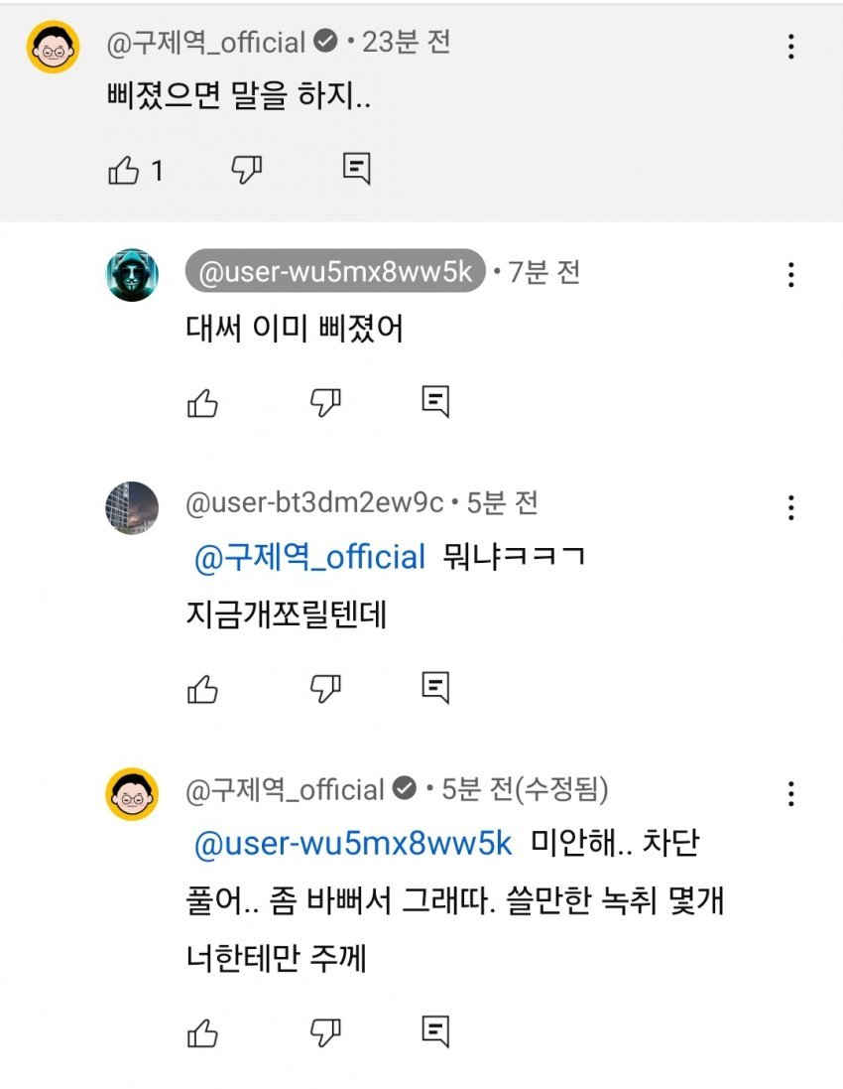Open the @user-wu5mx8ww5k mention in the last reply
Viewport: 843px width, 1089px height.
click(x=353, y=844)
